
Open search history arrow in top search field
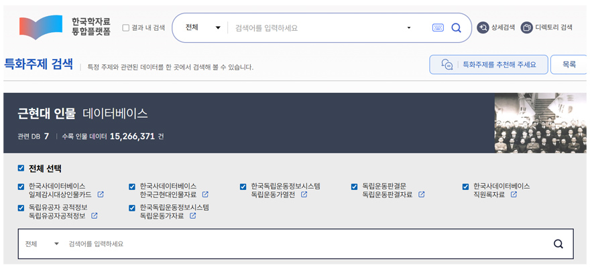[x=409, y=28]
